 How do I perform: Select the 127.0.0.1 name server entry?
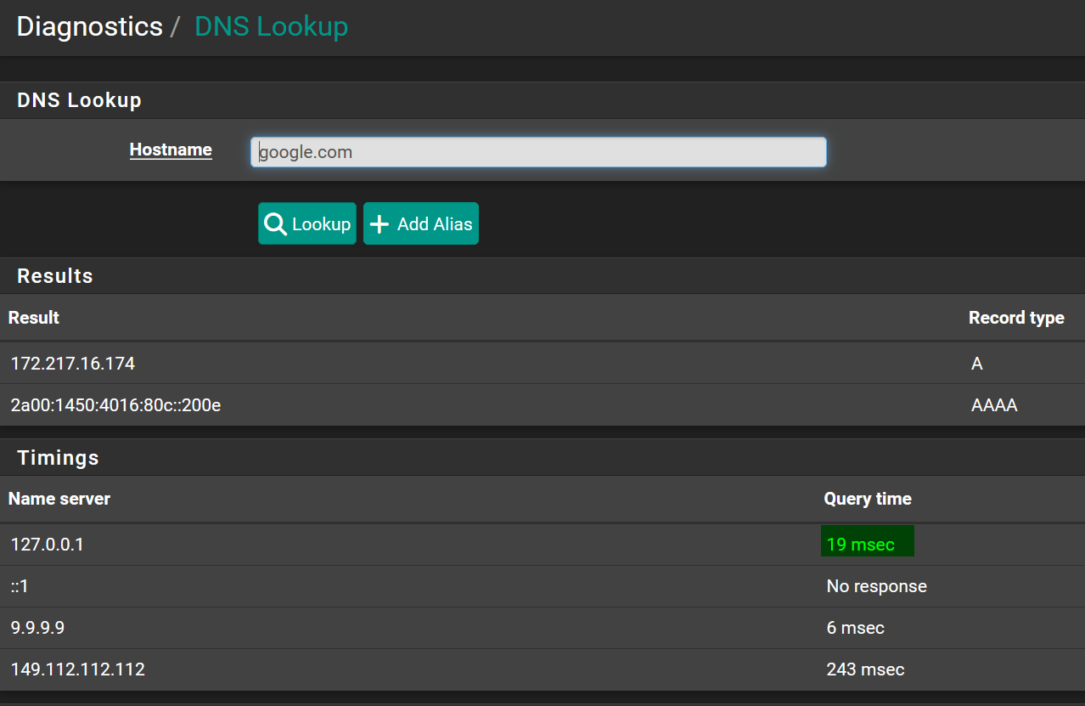48,545
